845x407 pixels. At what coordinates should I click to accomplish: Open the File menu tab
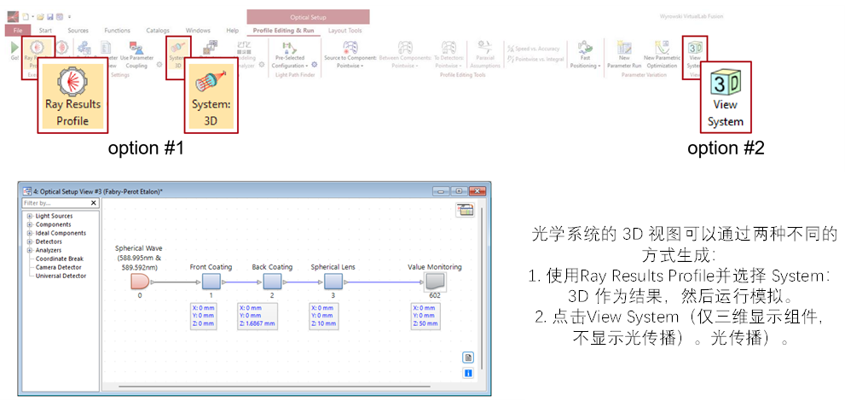pyautogui.click(x=18, y=31)
